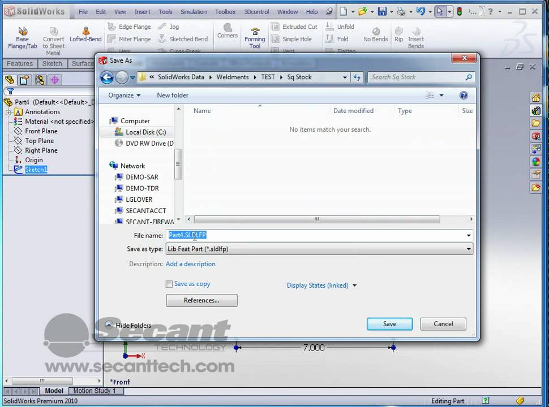549x407 pixels.
Task: Click the Open file toolbar icon
Action: pyautogui.click(x=363, y=11)
